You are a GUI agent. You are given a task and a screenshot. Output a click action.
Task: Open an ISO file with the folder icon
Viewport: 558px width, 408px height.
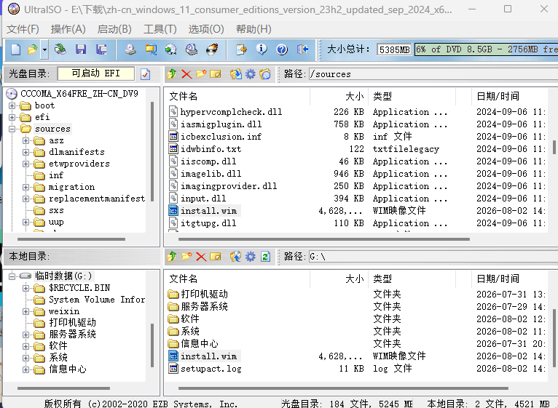coord(33,49)
